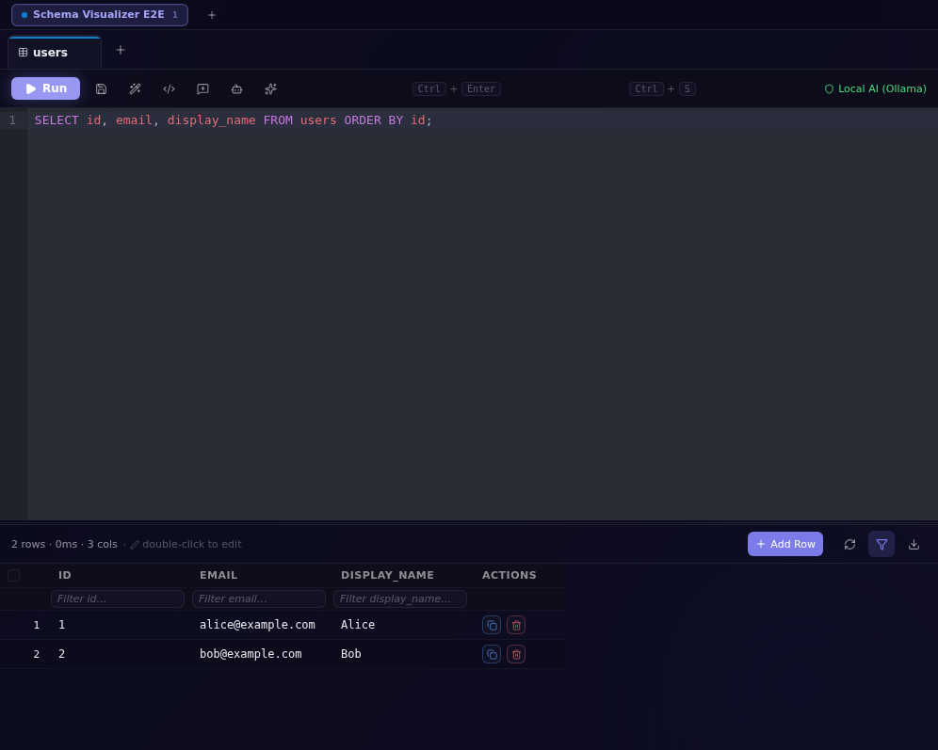Image resolution: width=938 pixels, height=750 pixels.
Task: Run the SQL query
Action: pos(45,88)
